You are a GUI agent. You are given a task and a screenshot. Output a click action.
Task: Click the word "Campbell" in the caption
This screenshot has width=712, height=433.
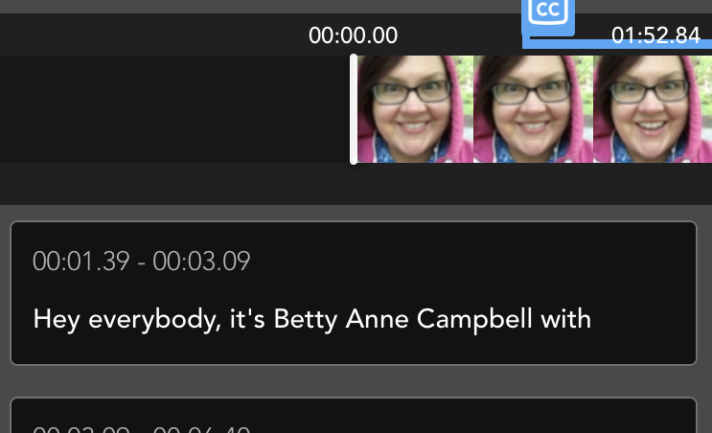coord(474,320)
